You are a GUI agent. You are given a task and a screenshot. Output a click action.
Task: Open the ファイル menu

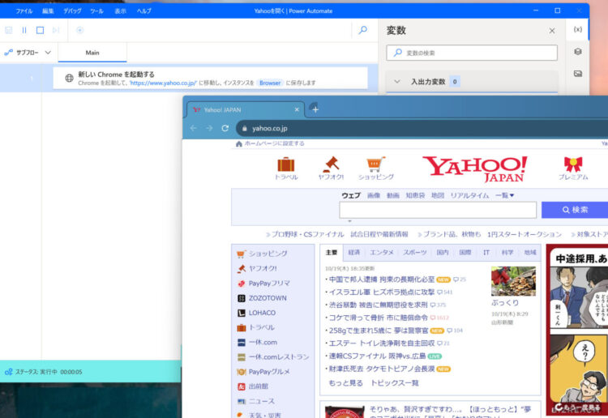coord(24,11)
